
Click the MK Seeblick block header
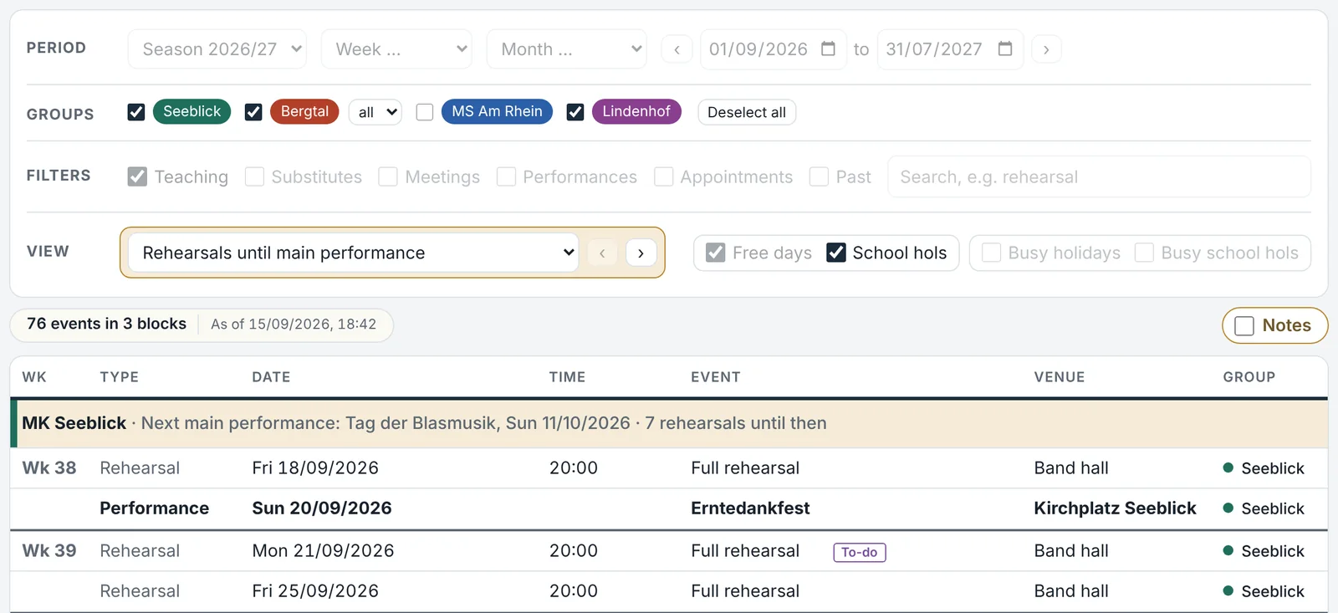pyautogui.click(x=669, y=423)
